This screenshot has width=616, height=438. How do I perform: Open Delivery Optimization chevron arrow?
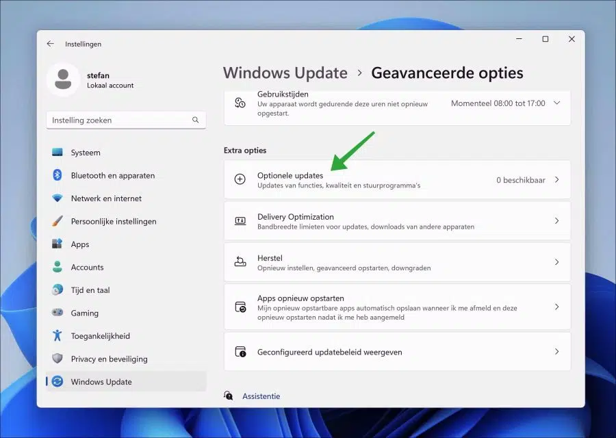(x=556, y=221)
